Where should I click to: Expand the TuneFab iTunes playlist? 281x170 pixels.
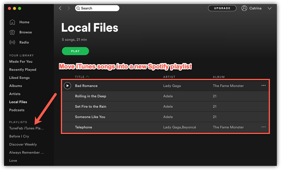tap(26, 128)
